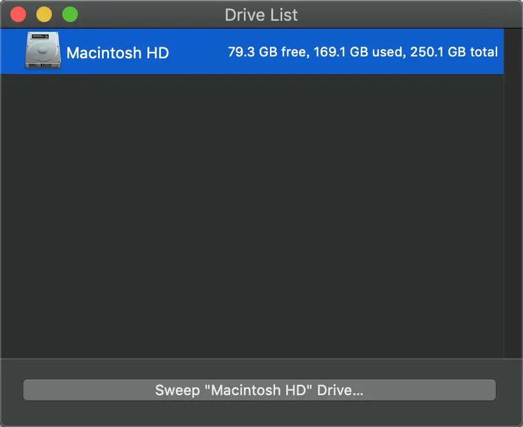Screen dimensions: 523x427
Task: Click the vertical scrollbar track
Action: [x=513, y=193]
